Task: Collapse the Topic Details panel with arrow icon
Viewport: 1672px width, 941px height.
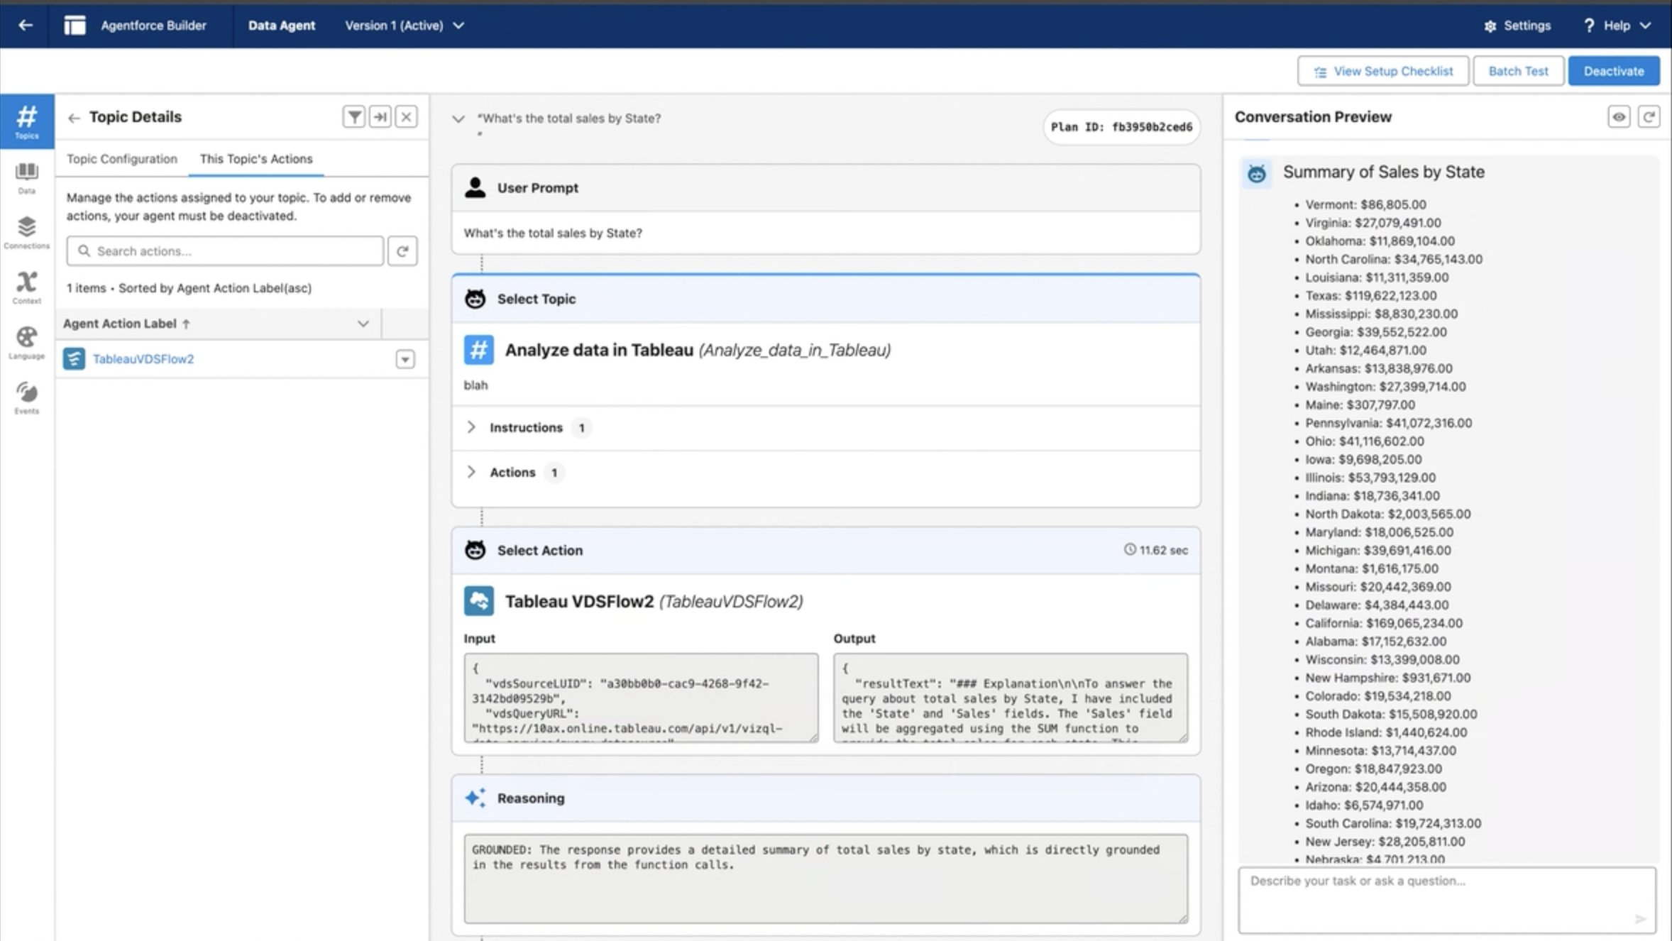Action: 380,117
